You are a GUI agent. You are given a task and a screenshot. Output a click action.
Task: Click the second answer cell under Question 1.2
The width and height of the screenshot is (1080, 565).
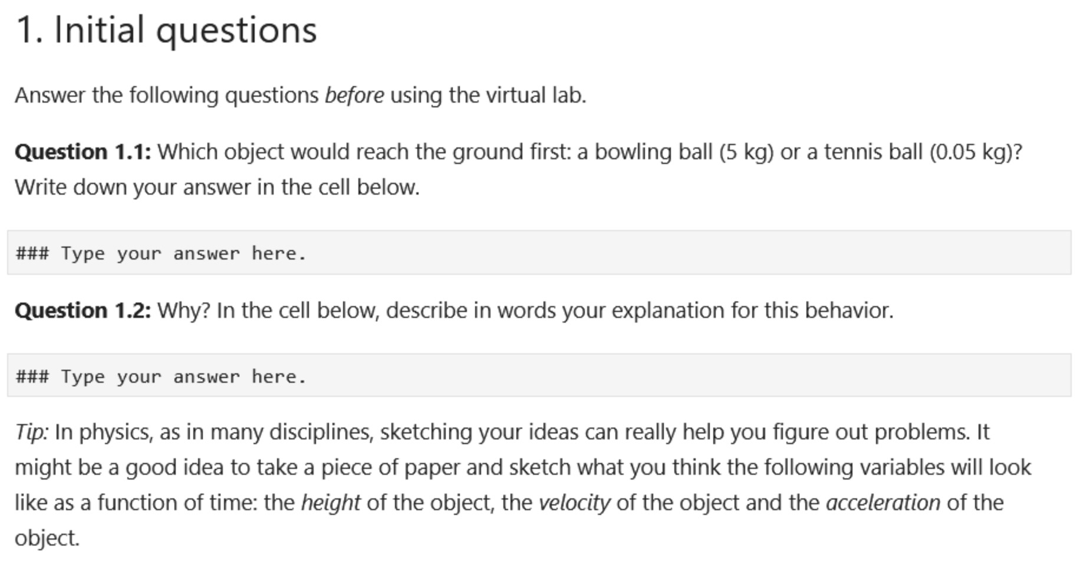tap(539, 376)
